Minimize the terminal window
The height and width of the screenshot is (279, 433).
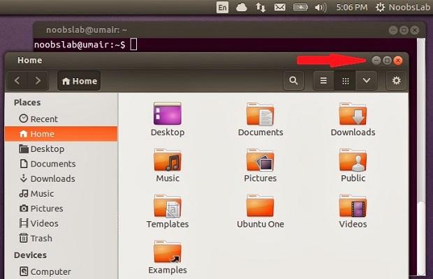(x=393, y=30)
